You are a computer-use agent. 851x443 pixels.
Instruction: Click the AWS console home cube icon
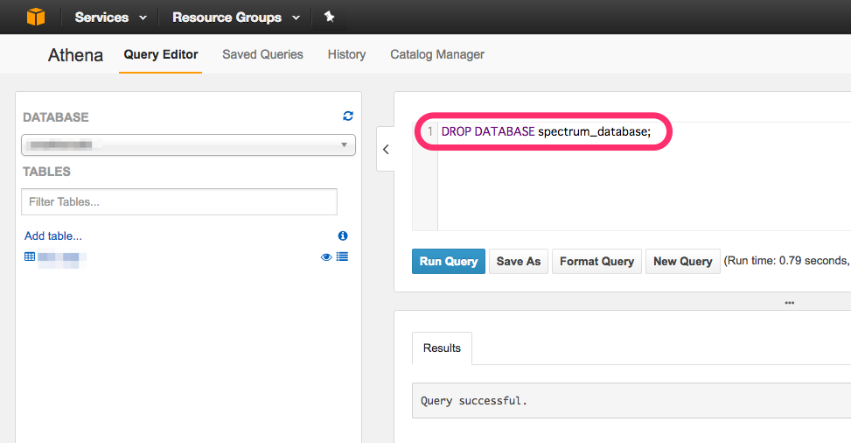[x=36, y=17]
